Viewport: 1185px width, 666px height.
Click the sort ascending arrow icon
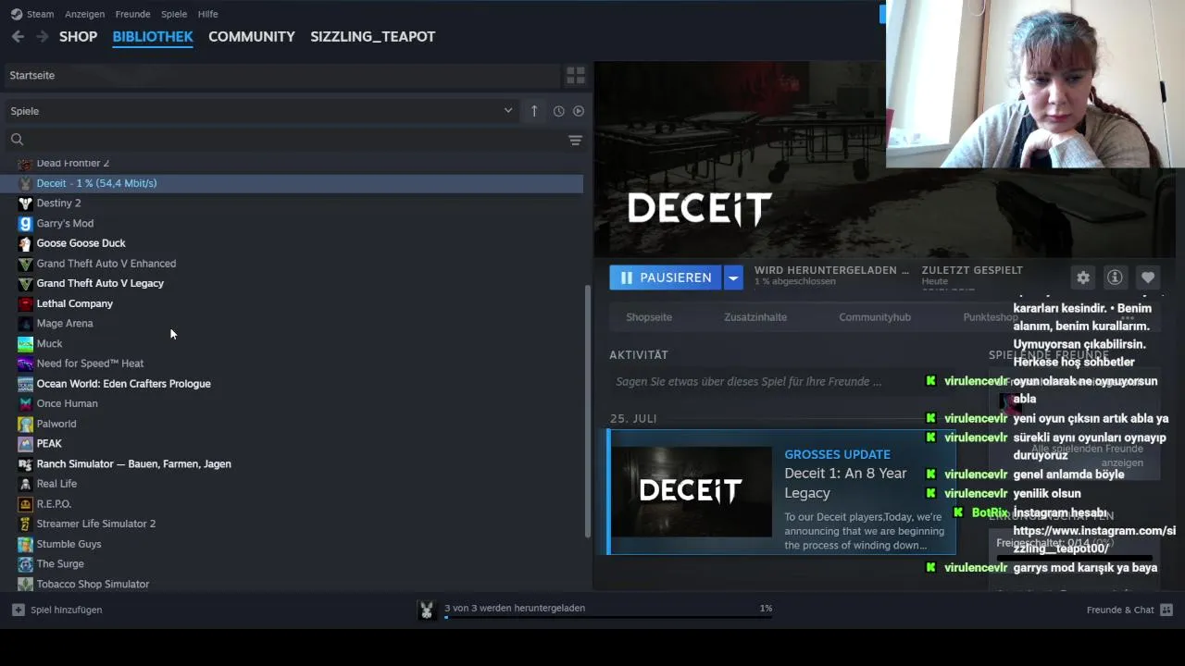tap(534, 111)
